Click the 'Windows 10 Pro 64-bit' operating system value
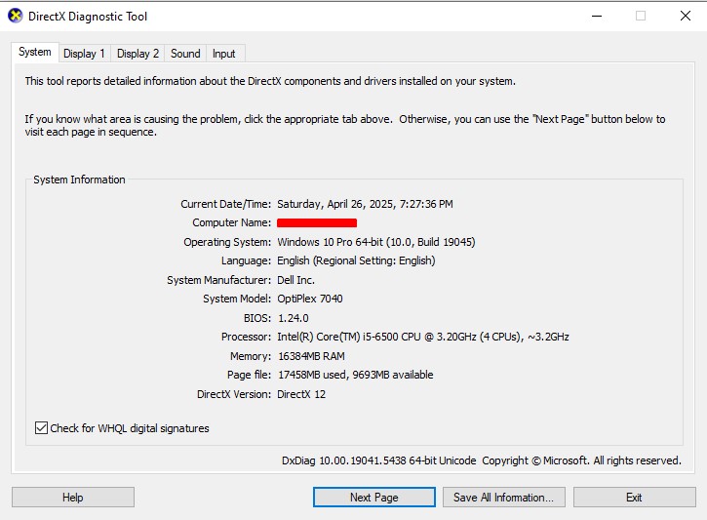This screenshot has height=520, width=707. 376,242
